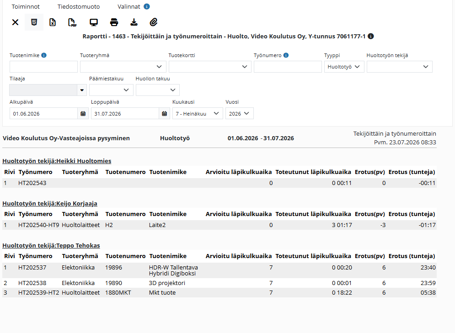Export report as Excel file icon
The height and width of the screenshot is (333, 455).
click(x=53, y=22)
